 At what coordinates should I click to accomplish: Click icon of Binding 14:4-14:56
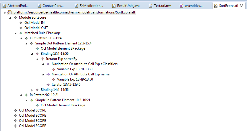pos(37,90)
